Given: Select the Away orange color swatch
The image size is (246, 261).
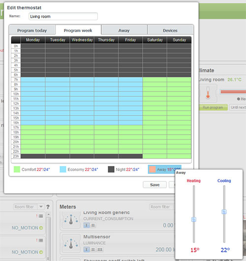Looking at the screenshot, I should tap(152, 170).
